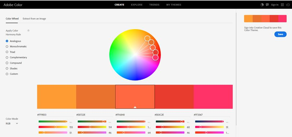Screen dimensions: 292x137
Task: Click the Sign In link
Action: click(275, 5)
